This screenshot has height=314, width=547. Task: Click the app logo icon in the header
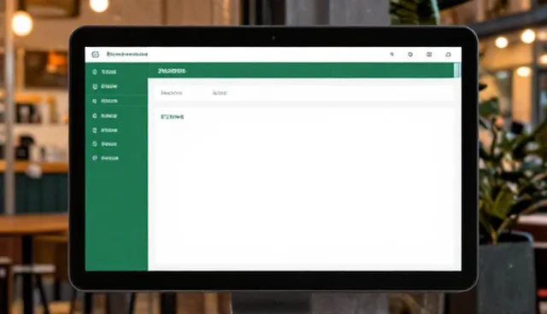95,55
